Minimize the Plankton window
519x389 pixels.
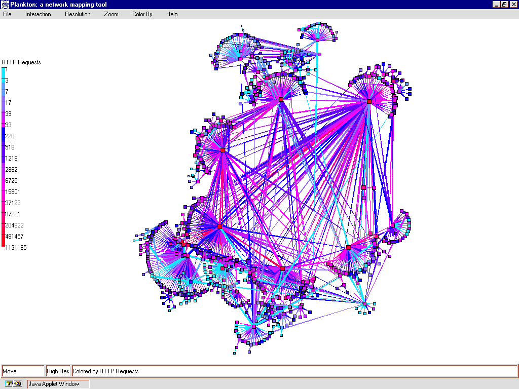496,5
